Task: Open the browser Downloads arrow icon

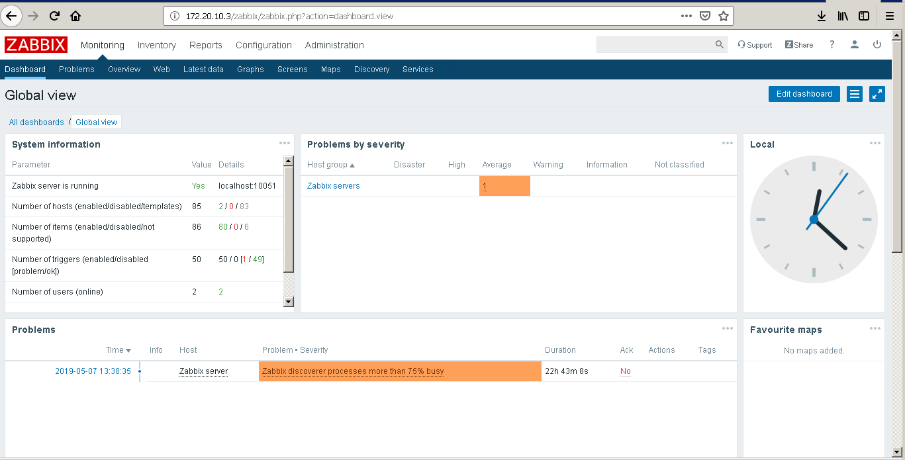Action: [x=822, y=16]
